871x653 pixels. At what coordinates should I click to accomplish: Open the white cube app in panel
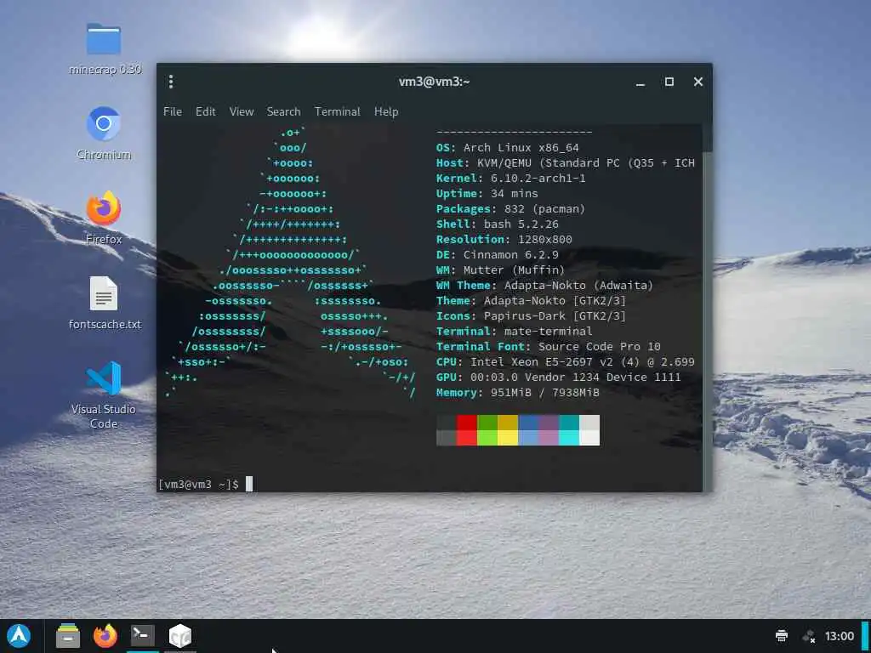coord(180,636)
